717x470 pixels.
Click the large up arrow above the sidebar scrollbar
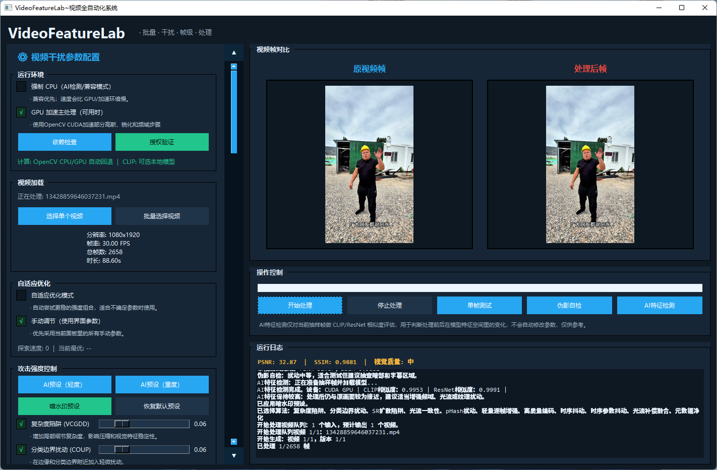(233, 52)
